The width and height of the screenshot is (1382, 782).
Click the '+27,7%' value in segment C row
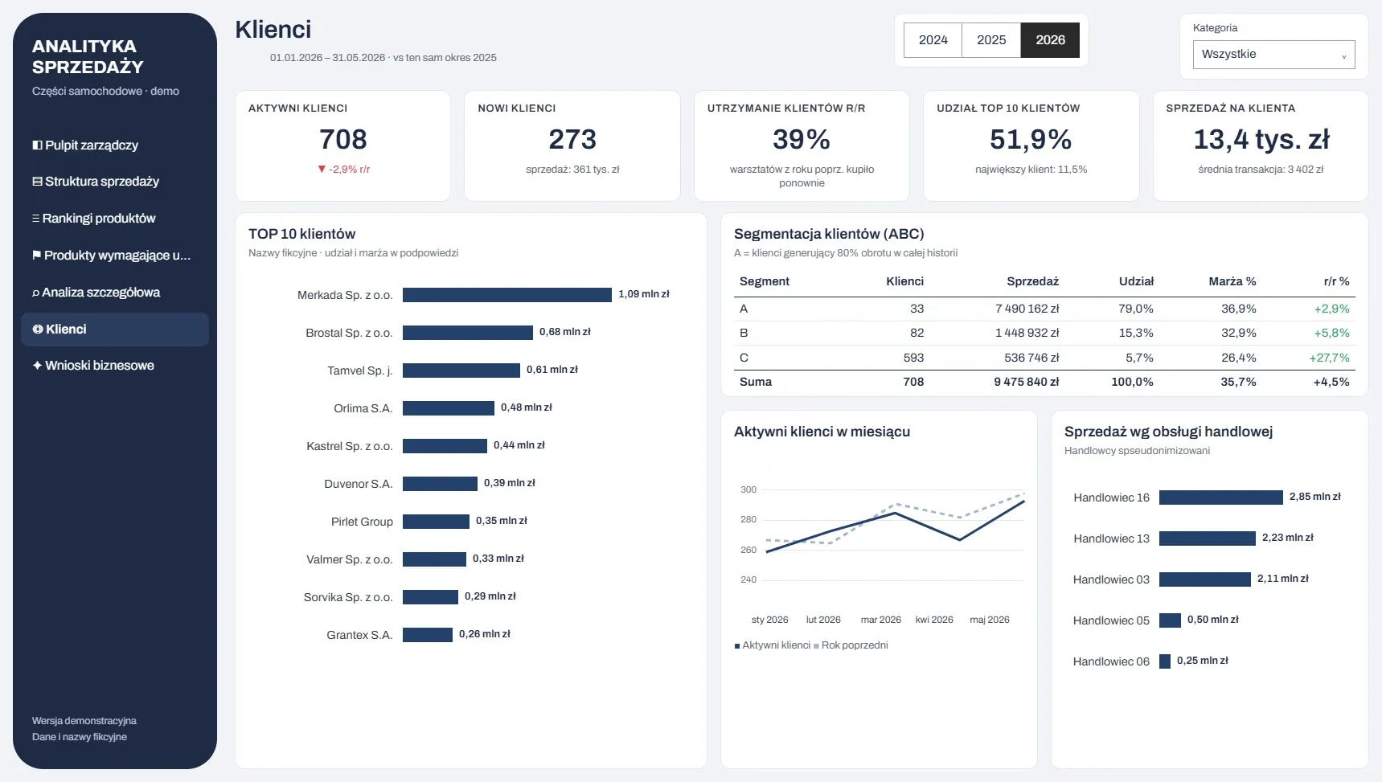pyautogui.click(x=1330, y=358)
